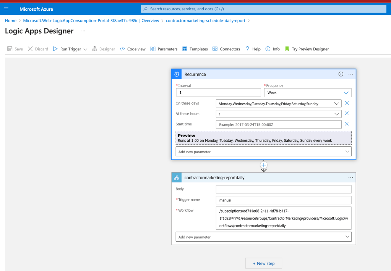The width and height of the screenshot is (391, 271).
Task: Click the Preview schedule summary text
Action: pyautogui.click(x=255, y=141)
